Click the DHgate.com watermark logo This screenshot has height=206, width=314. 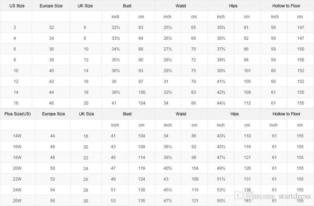(255, 196)
